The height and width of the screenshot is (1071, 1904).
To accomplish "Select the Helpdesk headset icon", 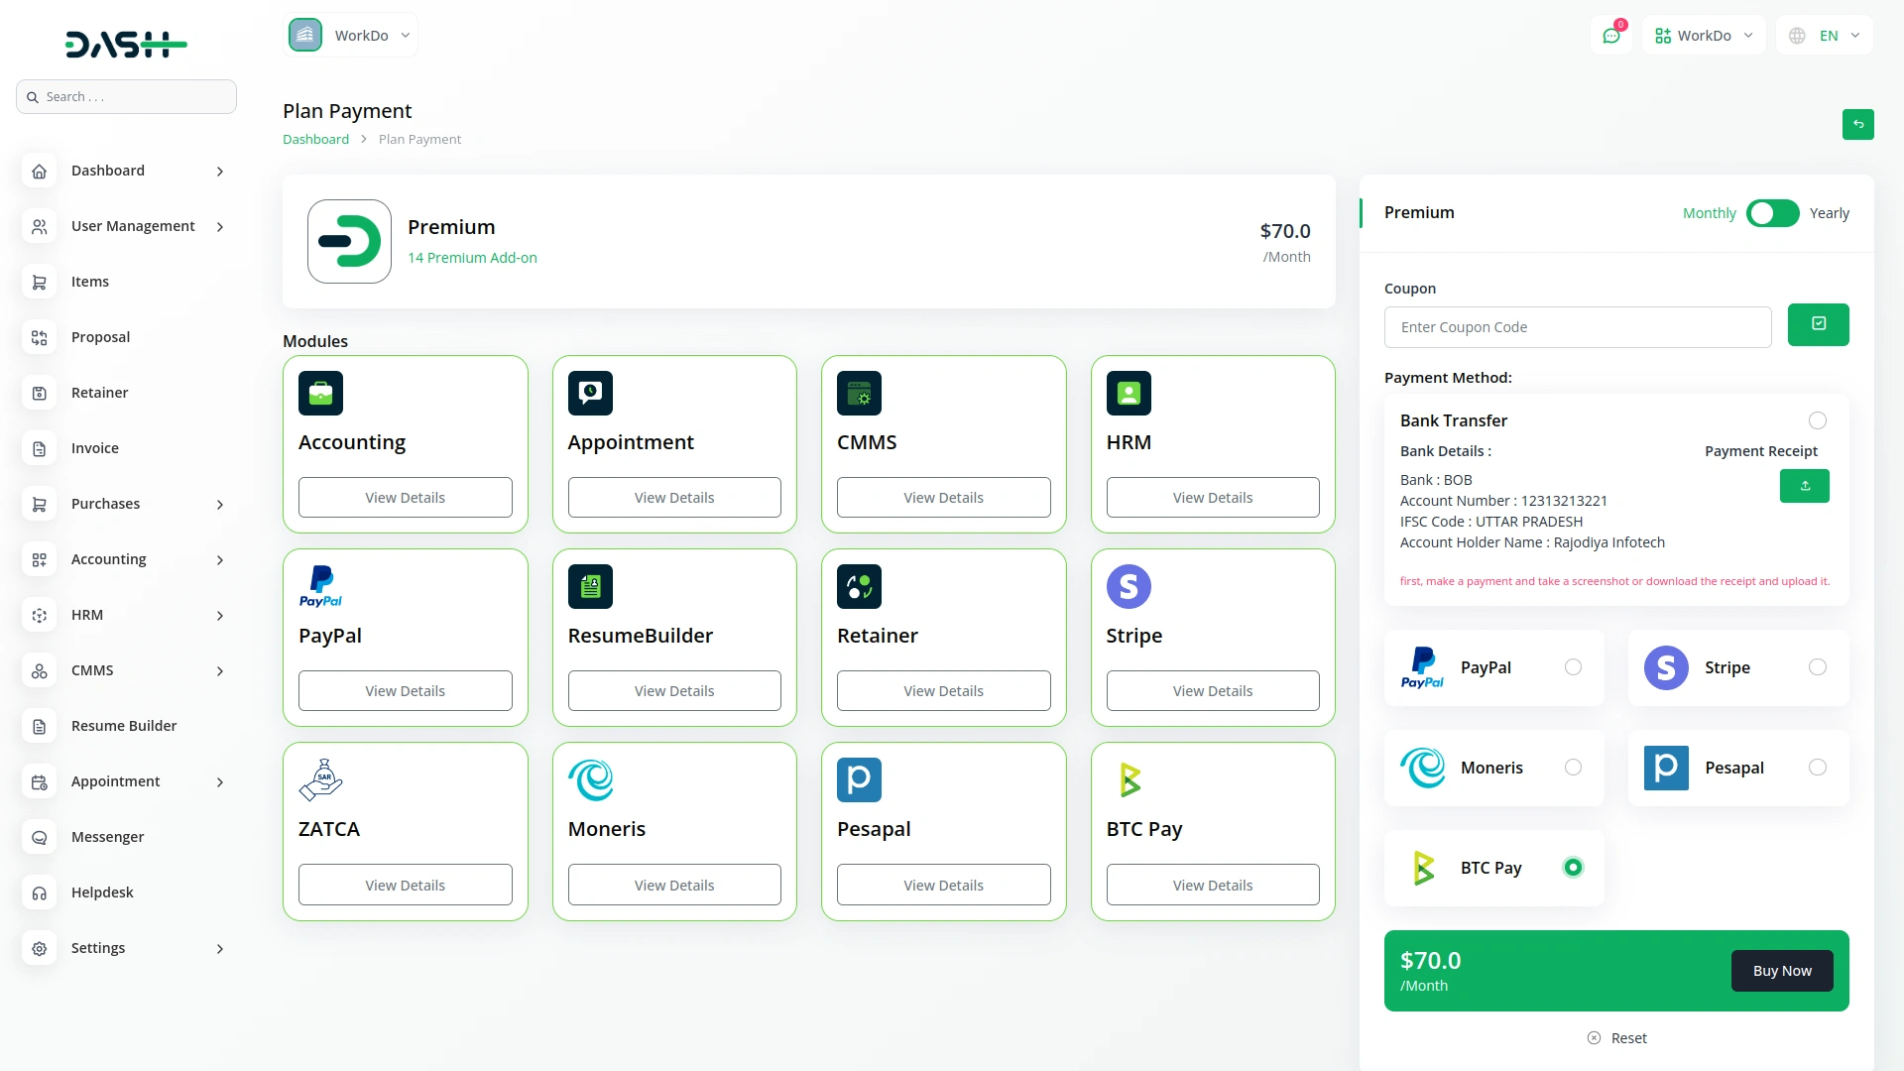I will pos(39,892).
